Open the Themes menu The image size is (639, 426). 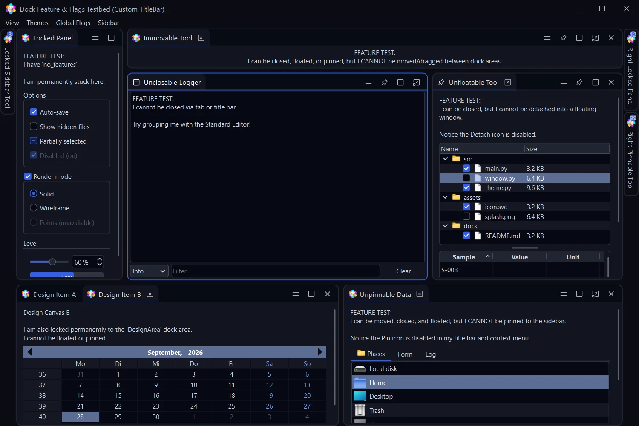coord(37,23)
